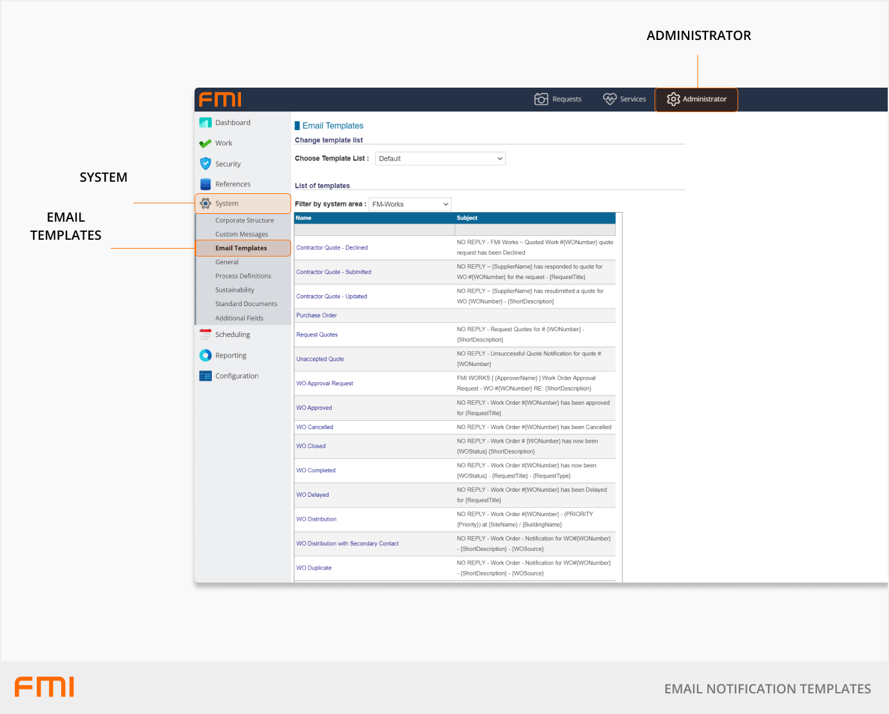Open WO Distribution with Secondary Contact
Viewport: 889px width, 714px height.
[x=347, y=544]
